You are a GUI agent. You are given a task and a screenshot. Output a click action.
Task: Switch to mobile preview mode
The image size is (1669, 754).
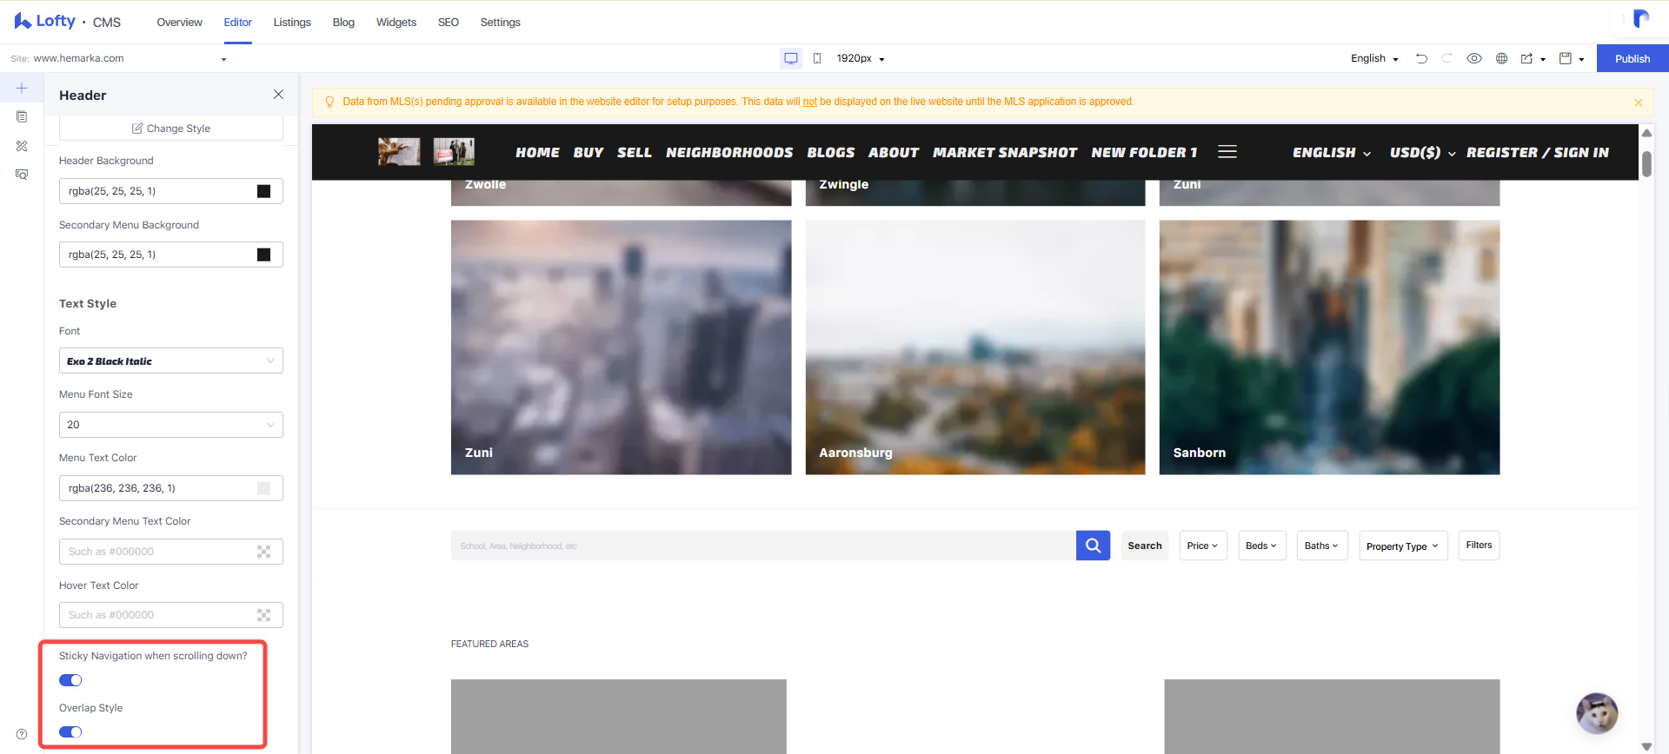[x=817, y=58]
